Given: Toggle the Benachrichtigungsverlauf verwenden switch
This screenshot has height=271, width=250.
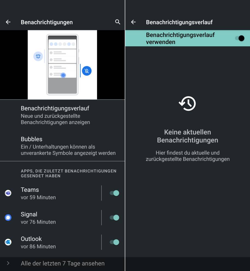Looking at the screenshot, I should (x=240, y=38).
